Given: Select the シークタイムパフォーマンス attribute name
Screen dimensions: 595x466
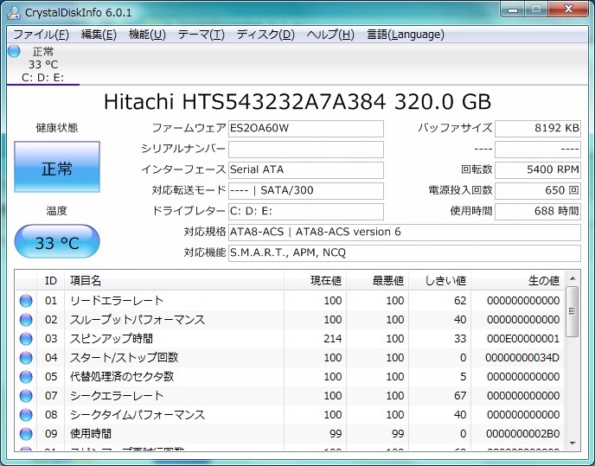Looking at the screenshot, I should pos(138,415).
